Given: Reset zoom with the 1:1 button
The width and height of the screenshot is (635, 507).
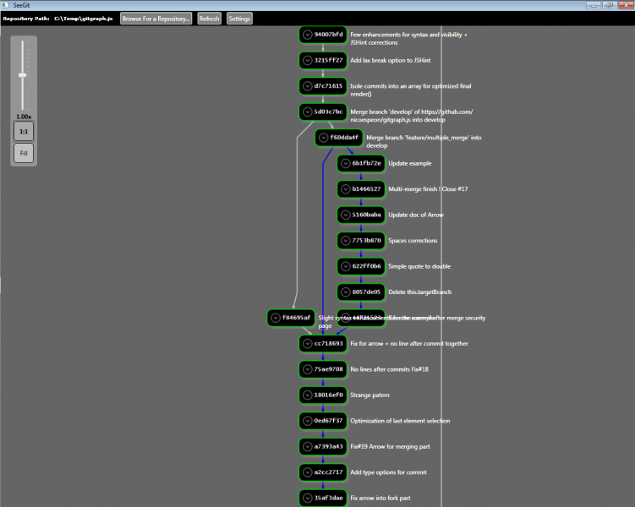Looking at the screenshot, I should pyautogui.click(x=24, y=131).
